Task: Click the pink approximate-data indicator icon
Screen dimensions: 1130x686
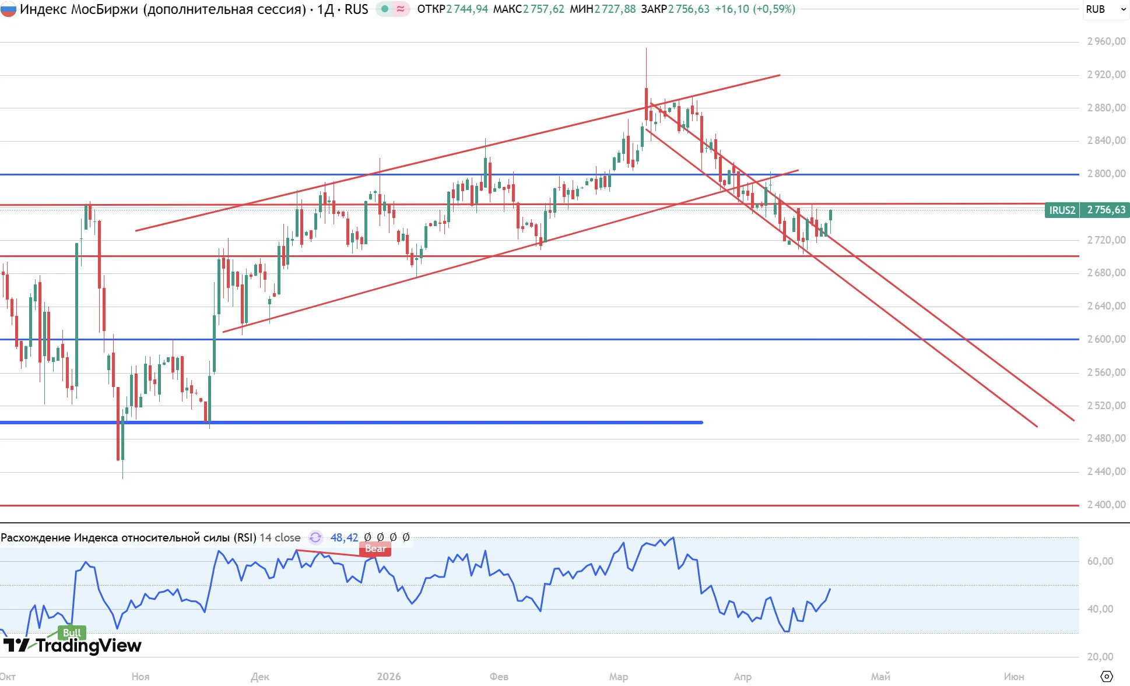Action: [401, 9]
